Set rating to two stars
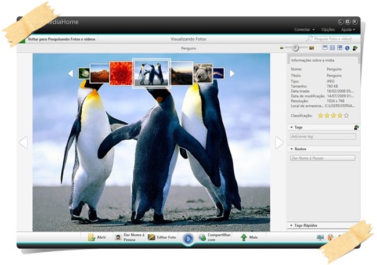 (x=327, y=115)
